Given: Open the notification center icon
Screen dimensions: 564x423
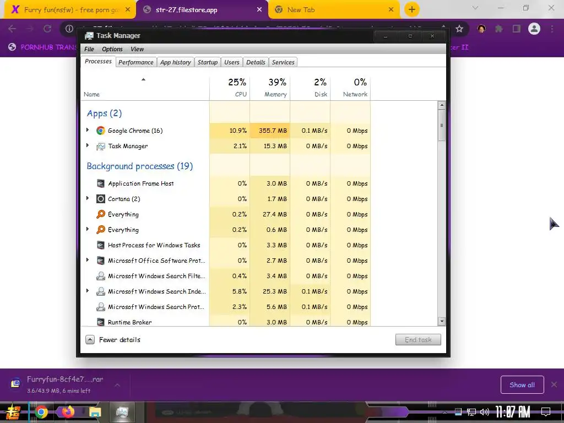Looking at the screenshot, I should [x=546, y=412].
